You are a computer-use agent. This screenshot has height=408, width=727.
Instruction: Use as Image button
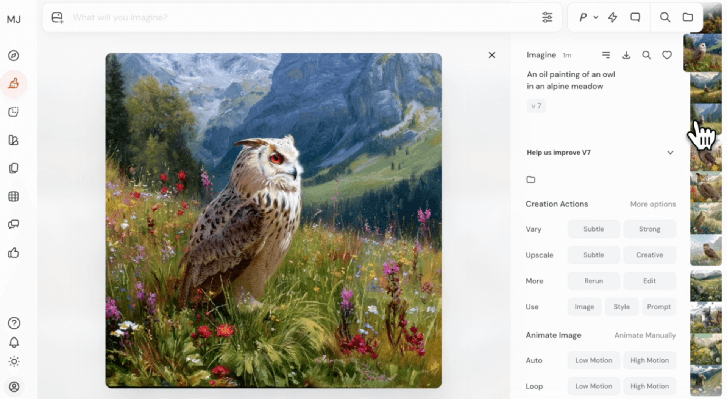point(584,307)
